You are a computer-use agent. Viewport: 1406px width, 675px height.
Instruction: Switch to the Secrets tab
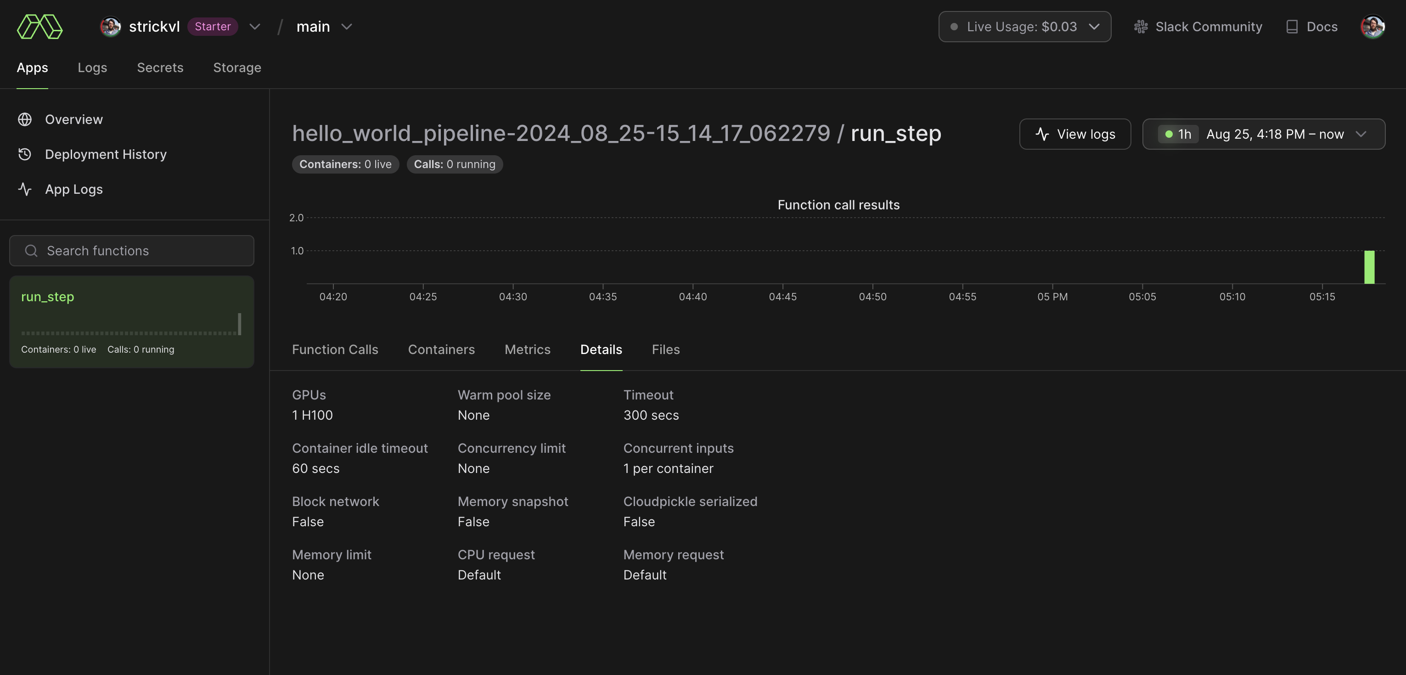pos(160,67)
